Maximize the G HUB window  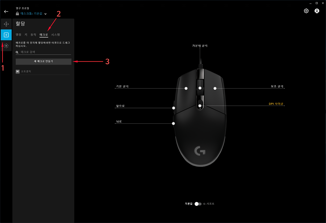317,3
